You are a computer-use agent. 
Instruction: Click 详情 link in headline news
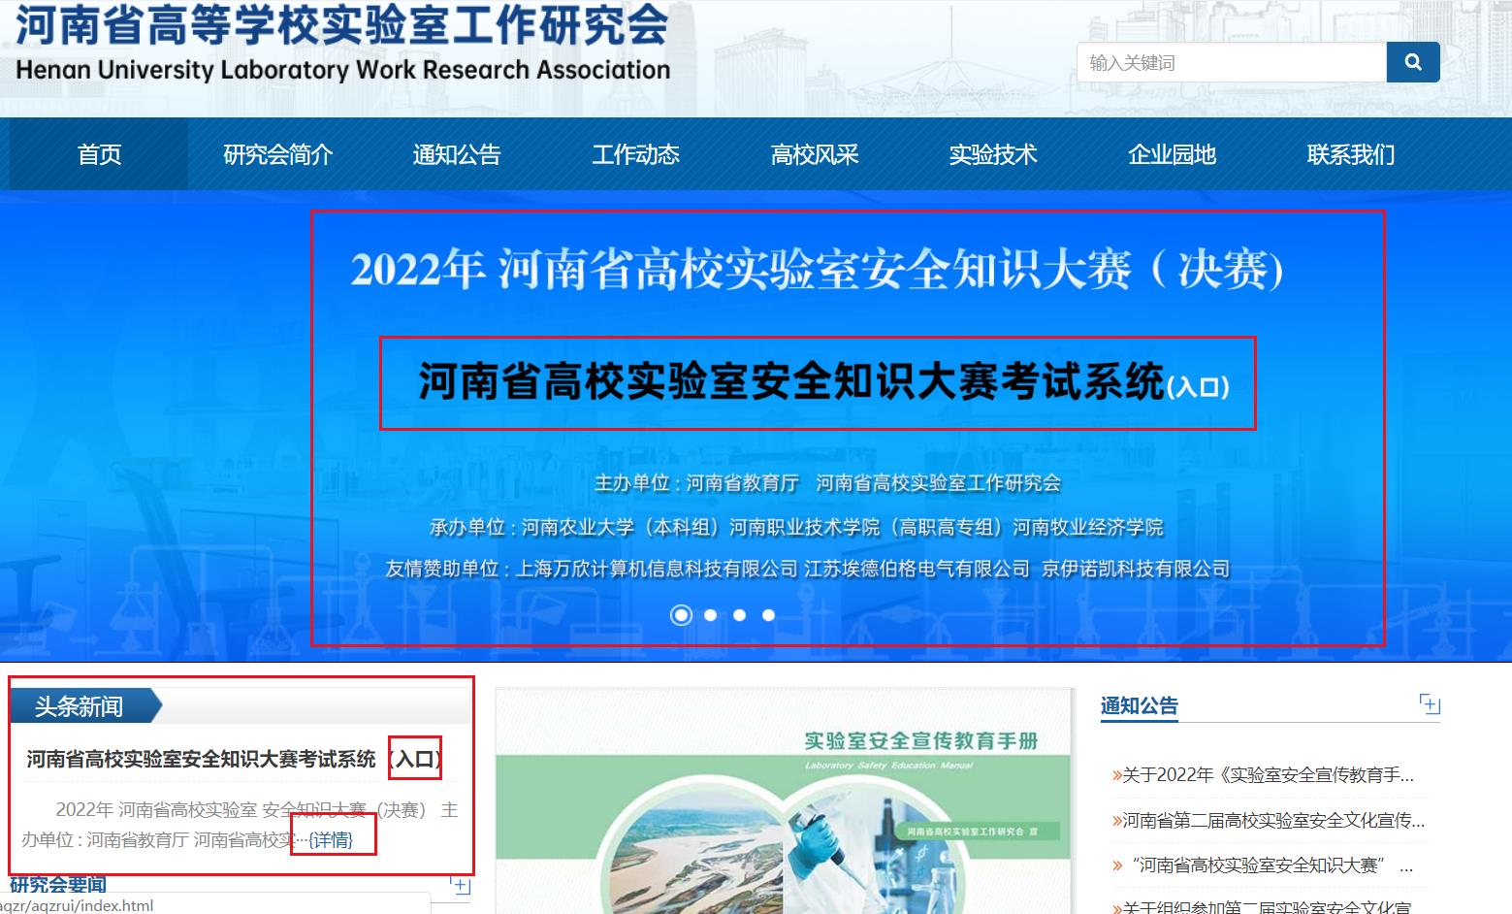331,840
